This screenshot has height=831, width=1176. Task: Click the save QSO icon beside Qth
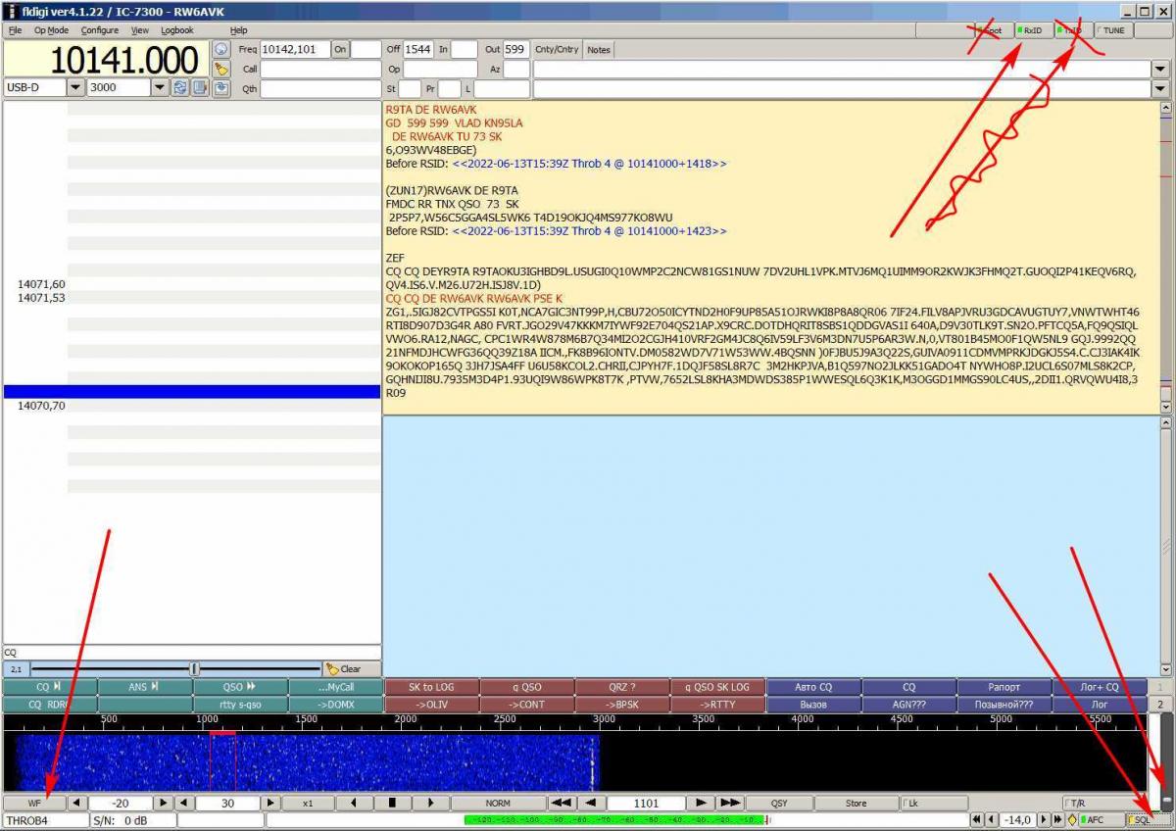[x=221, y=88]
